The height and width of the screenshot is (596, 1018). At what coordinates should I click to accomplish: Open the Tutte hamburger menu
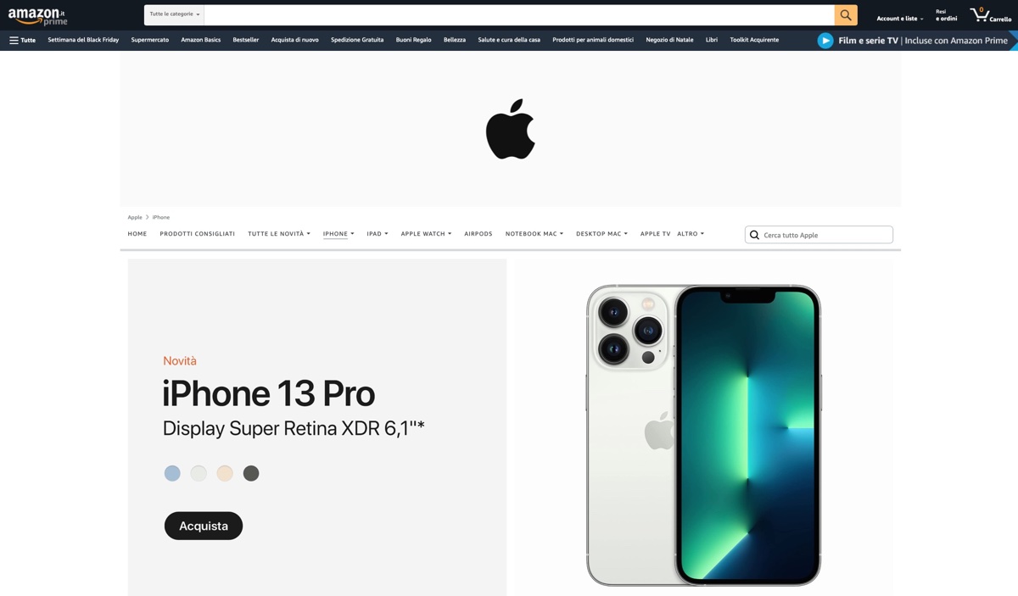coord(22,40)
